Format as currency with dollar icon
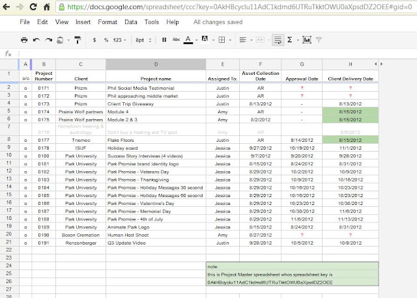Viewport: 417px width, 298px height. [x=94, y=40]
